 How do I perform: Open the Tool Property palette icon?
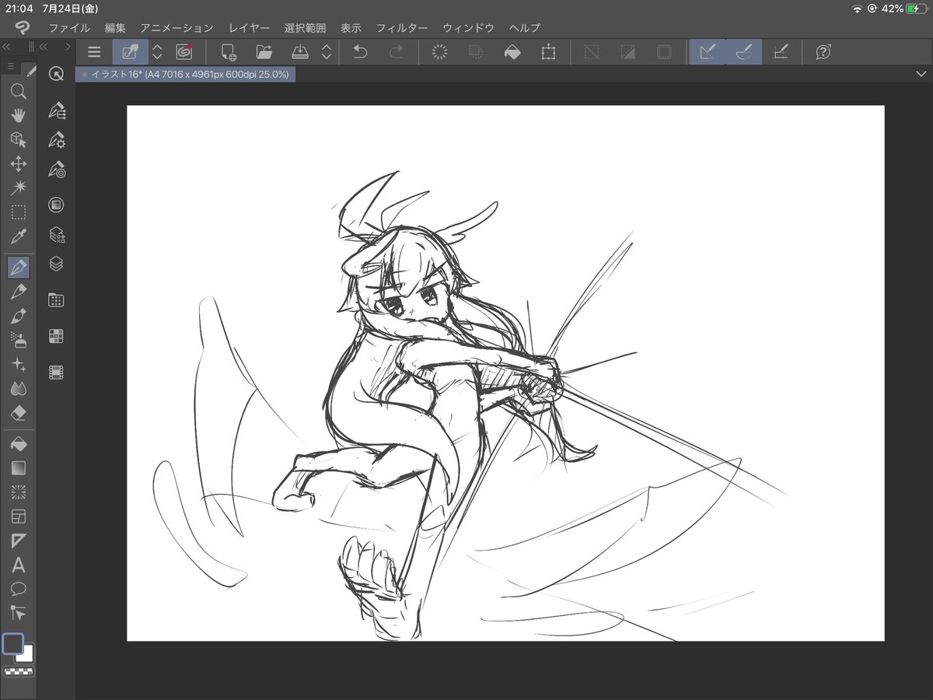point(56,140)
